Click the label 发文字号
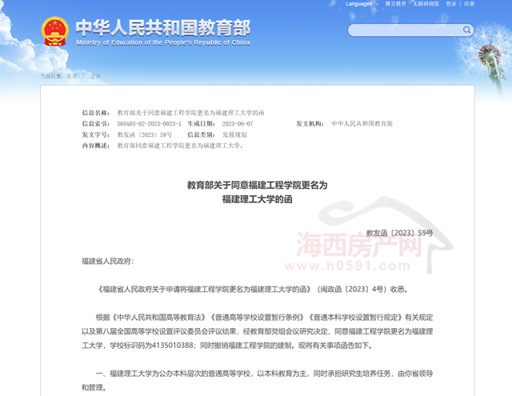Screen dimensions: 512x396 [x=96, y=135]
